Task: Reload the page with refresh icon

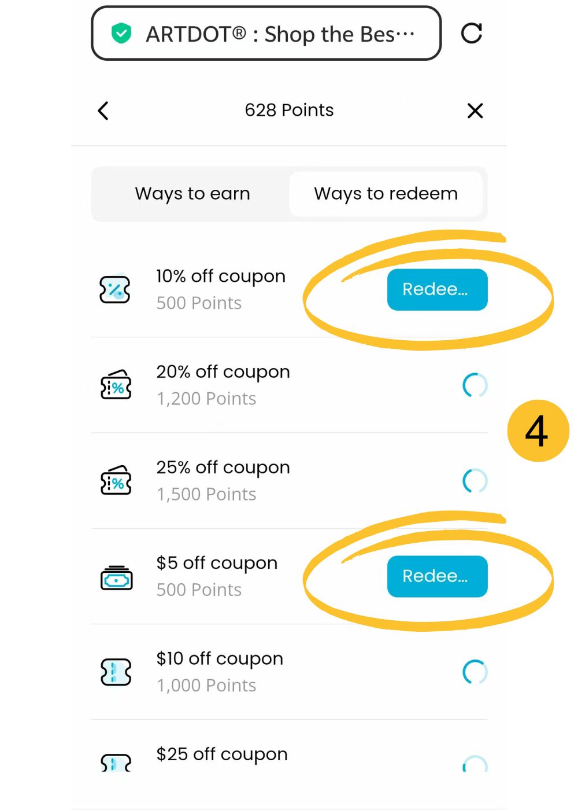Action: 472,34
